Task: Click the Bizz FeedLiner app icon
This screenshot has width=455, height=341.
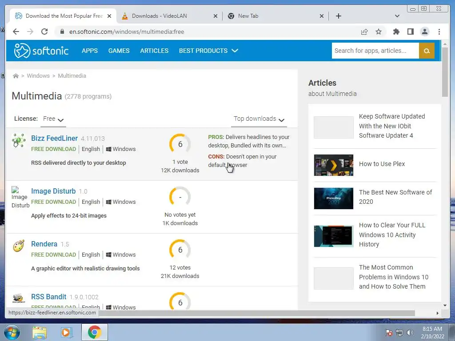Action: 19,141
